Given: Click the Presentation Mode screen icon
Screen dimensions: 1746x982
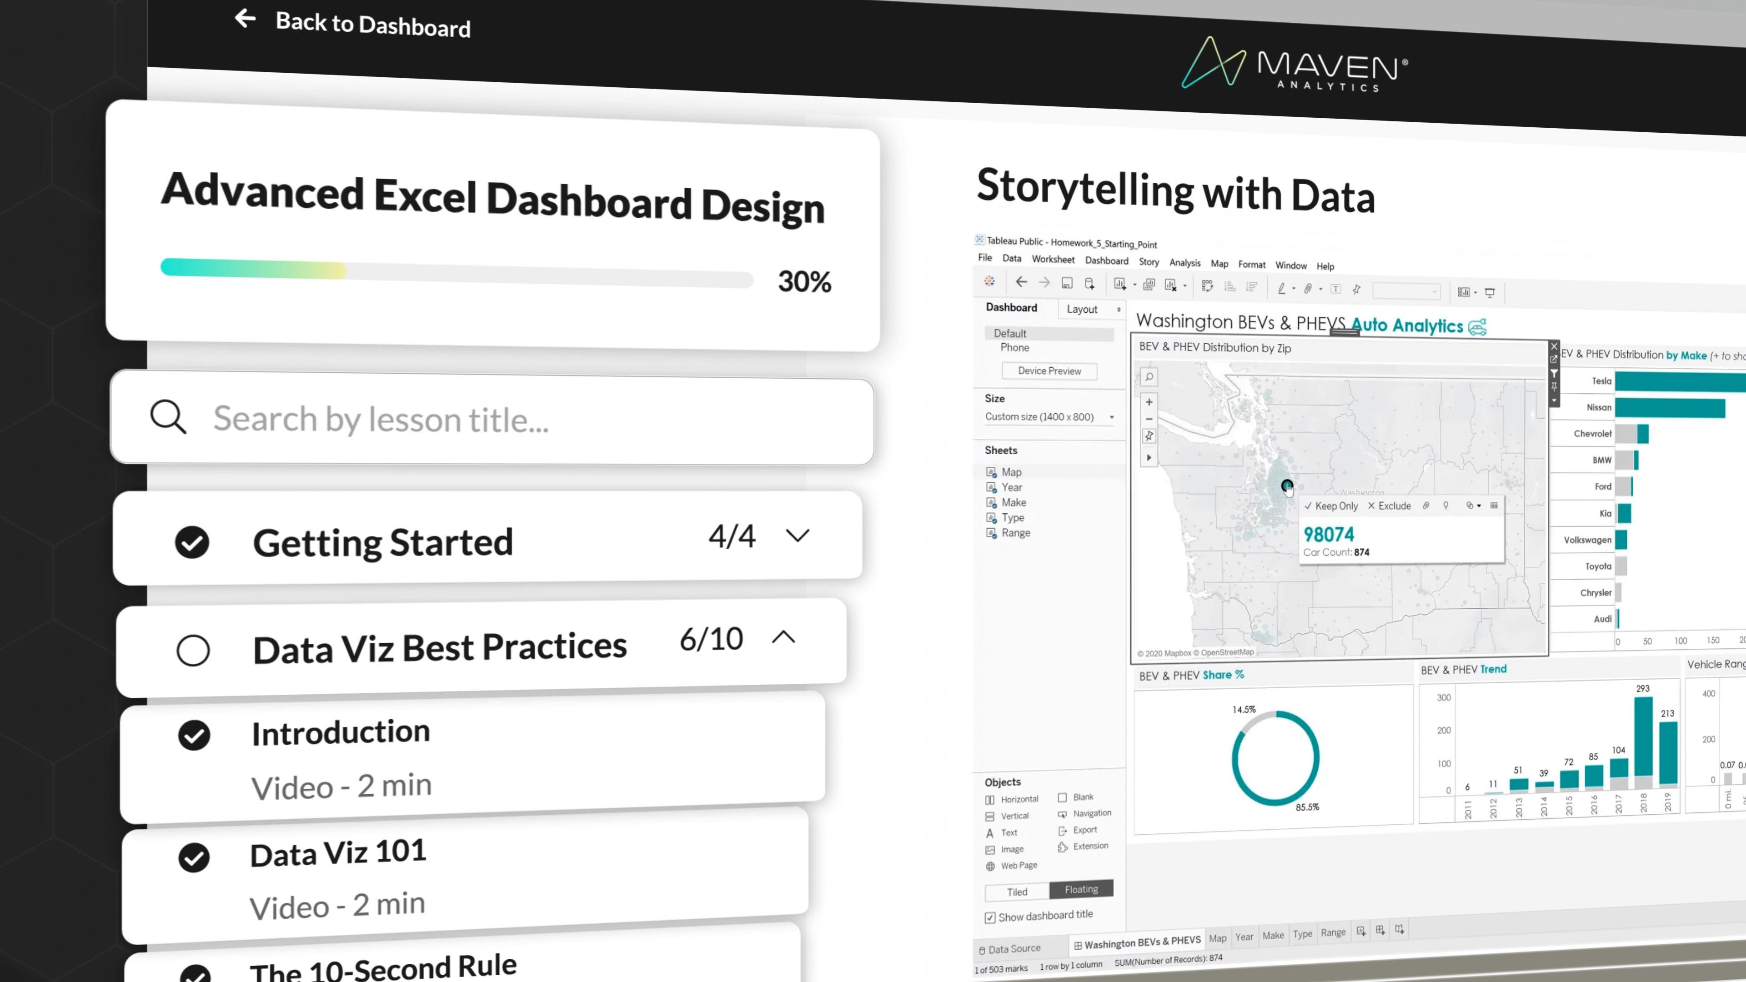Looking at the screenshot, I should coord(1490,293).
